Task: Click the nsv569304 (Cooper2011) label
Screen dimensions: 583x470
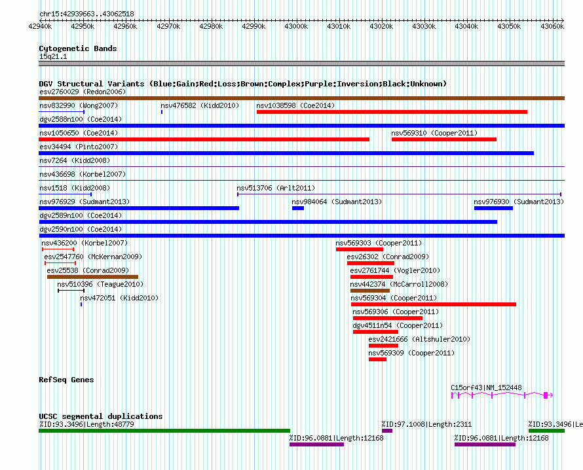Action: tap(394, 298)
